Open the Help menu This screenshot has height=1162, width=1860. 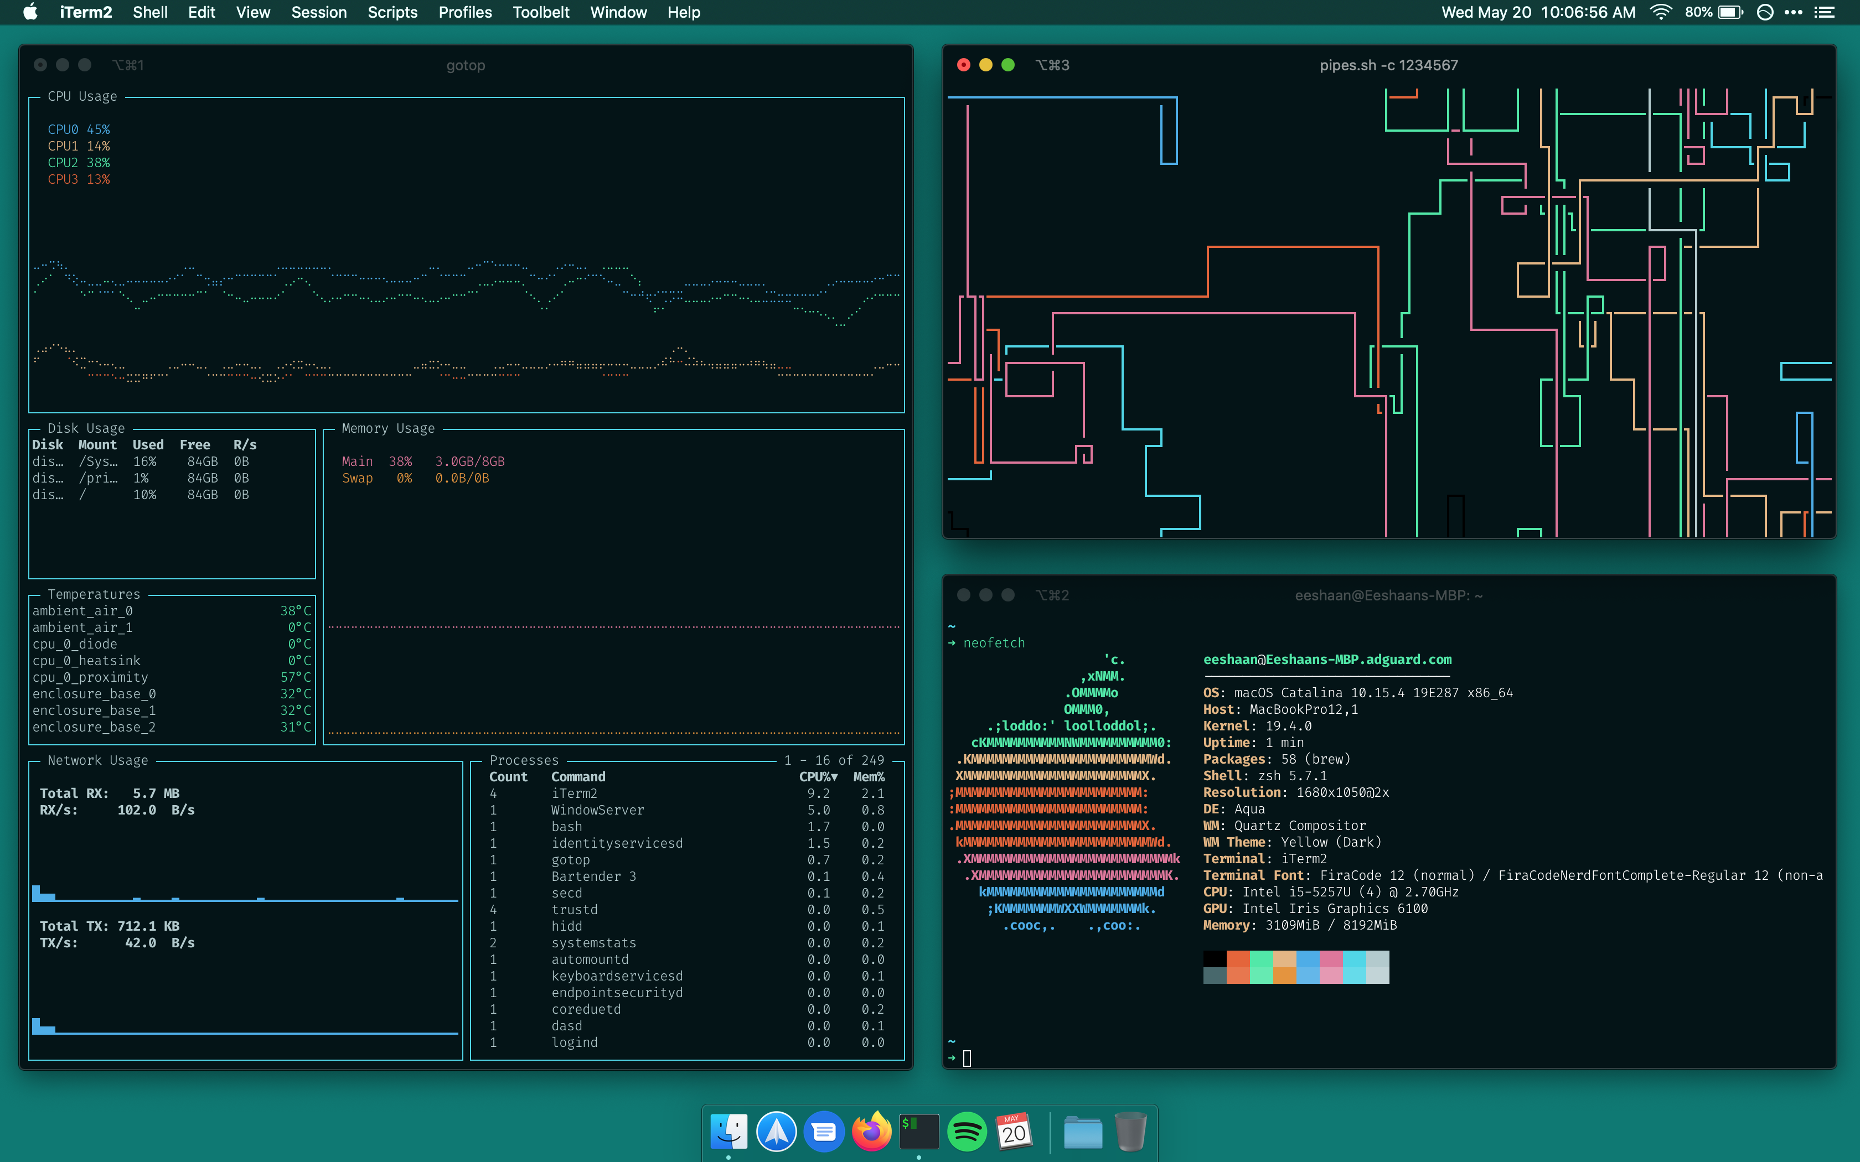tap(683, 12)
